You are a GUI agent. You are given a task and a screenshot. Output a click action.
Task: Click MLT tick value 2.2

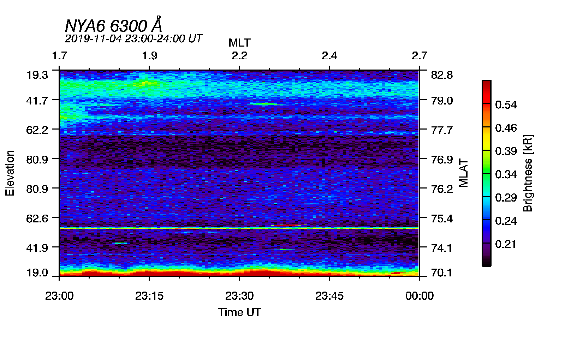pos(239,55)
